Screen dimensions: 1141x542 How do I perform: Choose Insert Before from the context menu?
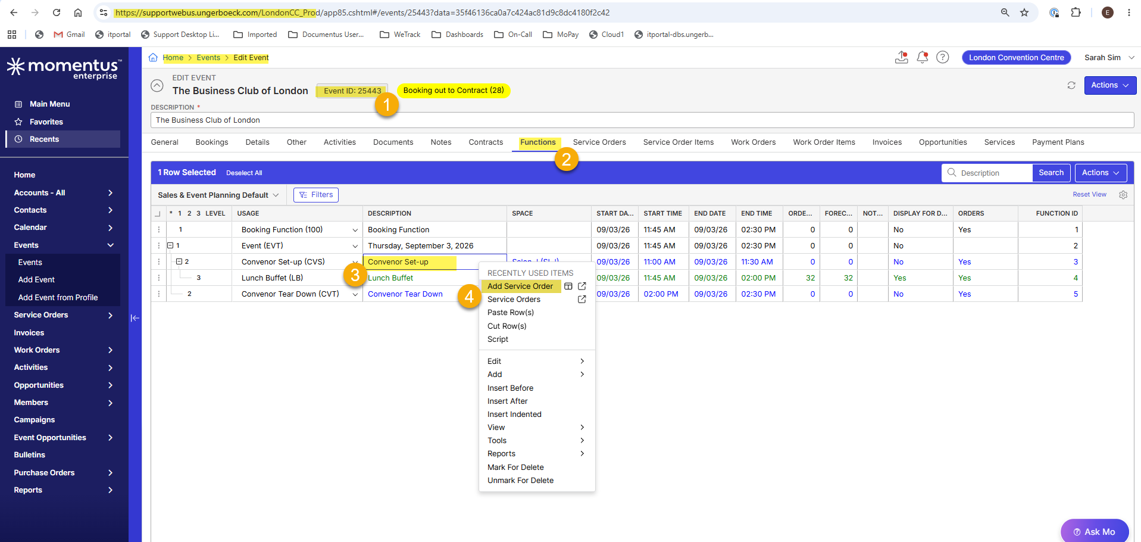click(x=510, y=388)
